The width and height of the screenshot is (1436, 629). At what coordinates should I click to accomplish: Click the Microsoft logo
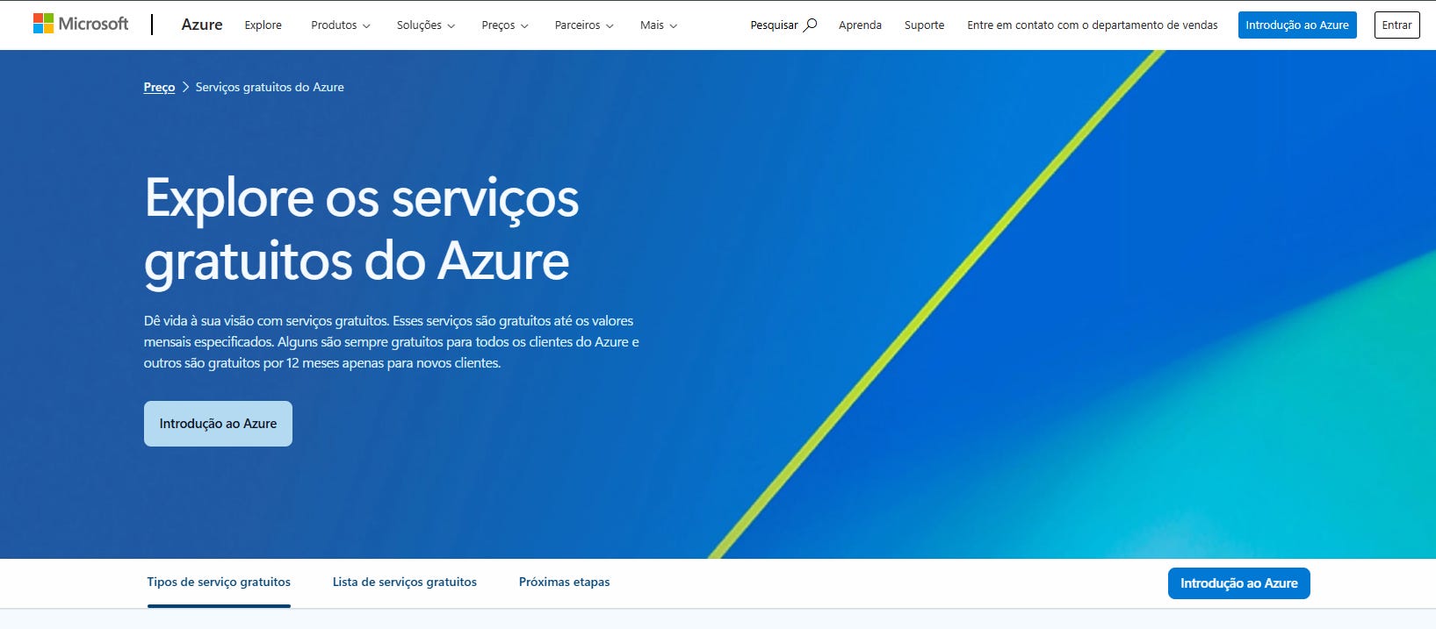point(81,24)
